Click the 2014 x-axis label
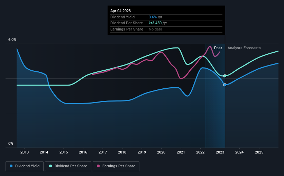 click(x=44, y=152)
